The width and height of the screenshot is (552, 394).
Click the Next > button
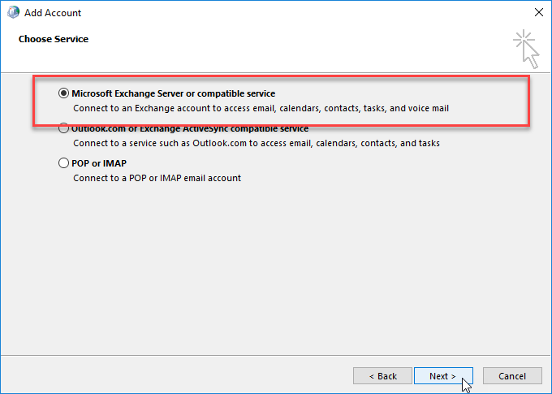click(x=443, y=376)
